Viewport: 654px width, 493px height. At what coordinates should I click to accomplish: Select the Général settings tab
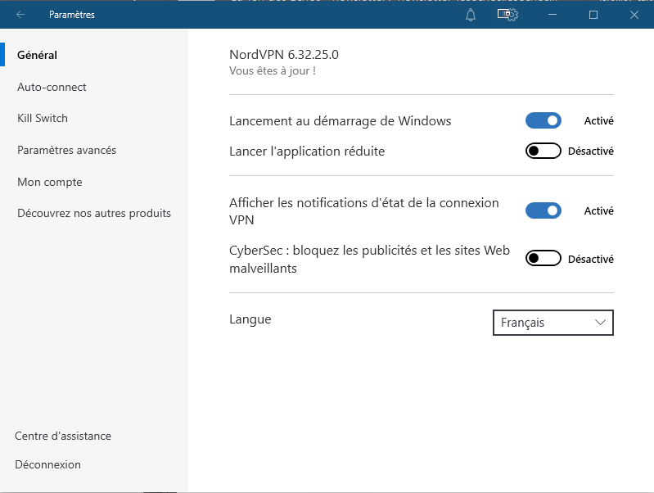(37, 55)
